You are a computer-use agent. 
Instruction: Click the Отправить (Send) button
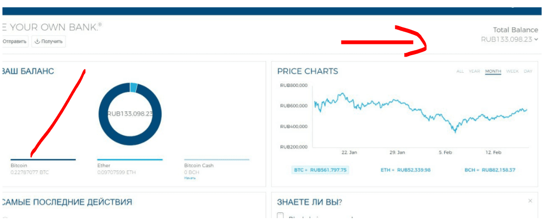click(14, 41)
